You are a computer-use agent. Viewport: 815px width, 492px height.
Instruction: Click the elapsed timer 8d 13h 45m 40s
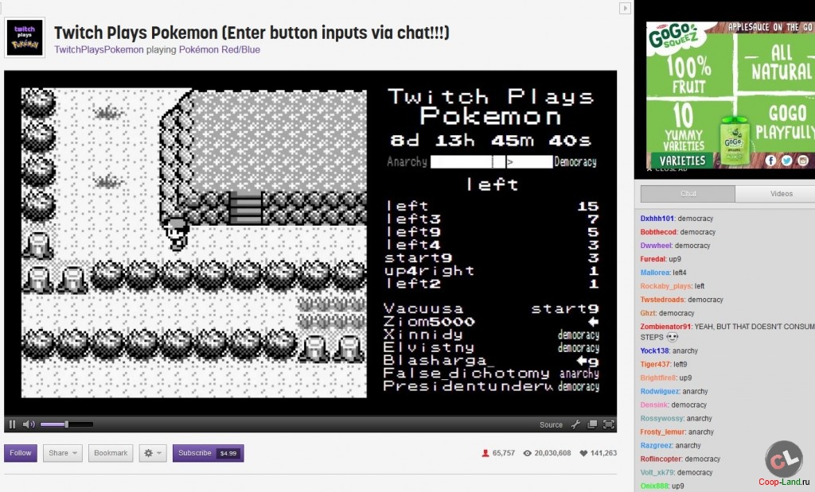pyautogui.click(x=490, y=141)
